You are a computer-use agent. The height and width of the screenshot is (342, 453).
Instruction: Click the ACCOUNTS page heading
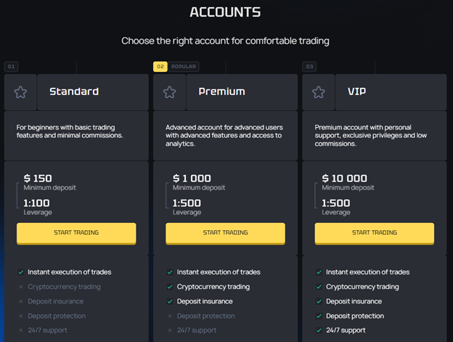tap(225, 12)
